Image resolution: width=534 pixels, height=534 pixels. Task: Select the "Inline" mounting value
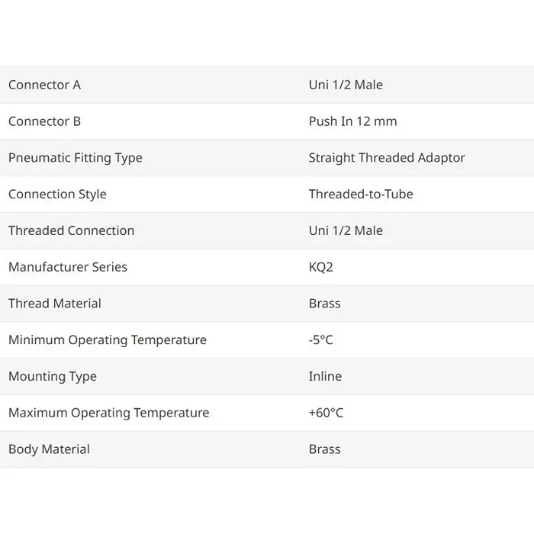(325, 376)
